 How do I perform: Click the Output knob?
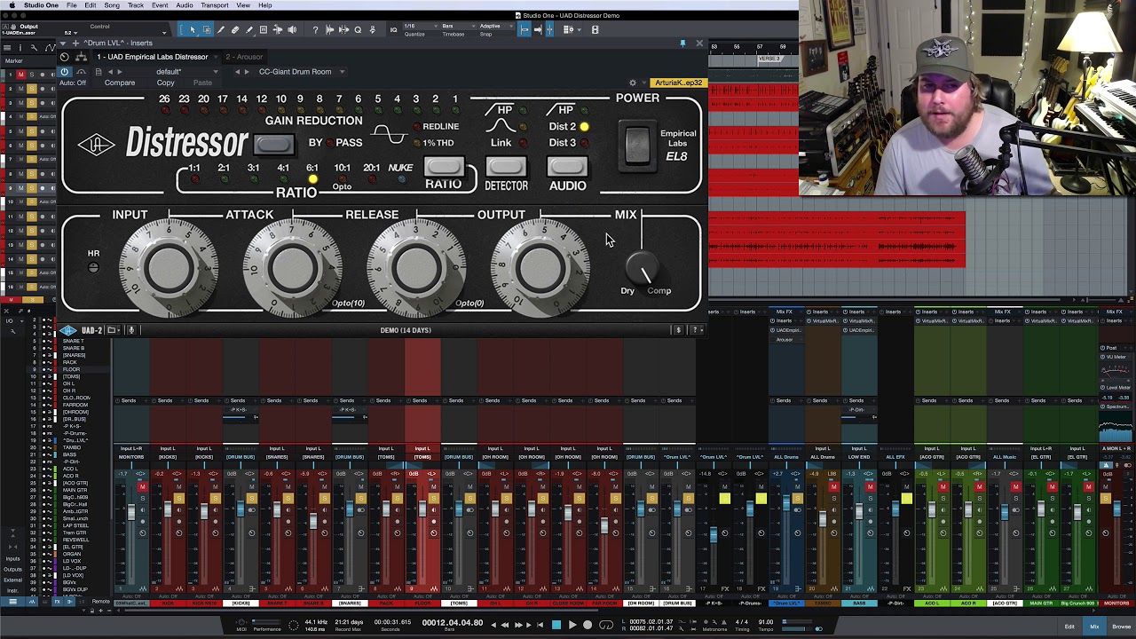click(x=539, y=268)
